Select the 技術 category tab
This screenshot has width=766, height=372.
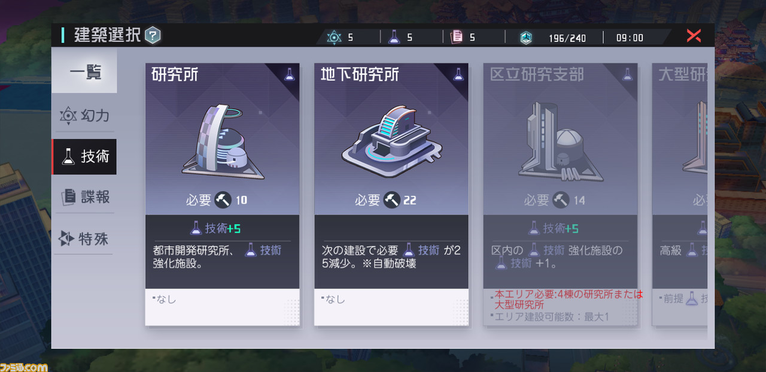[x=84, y=156]
